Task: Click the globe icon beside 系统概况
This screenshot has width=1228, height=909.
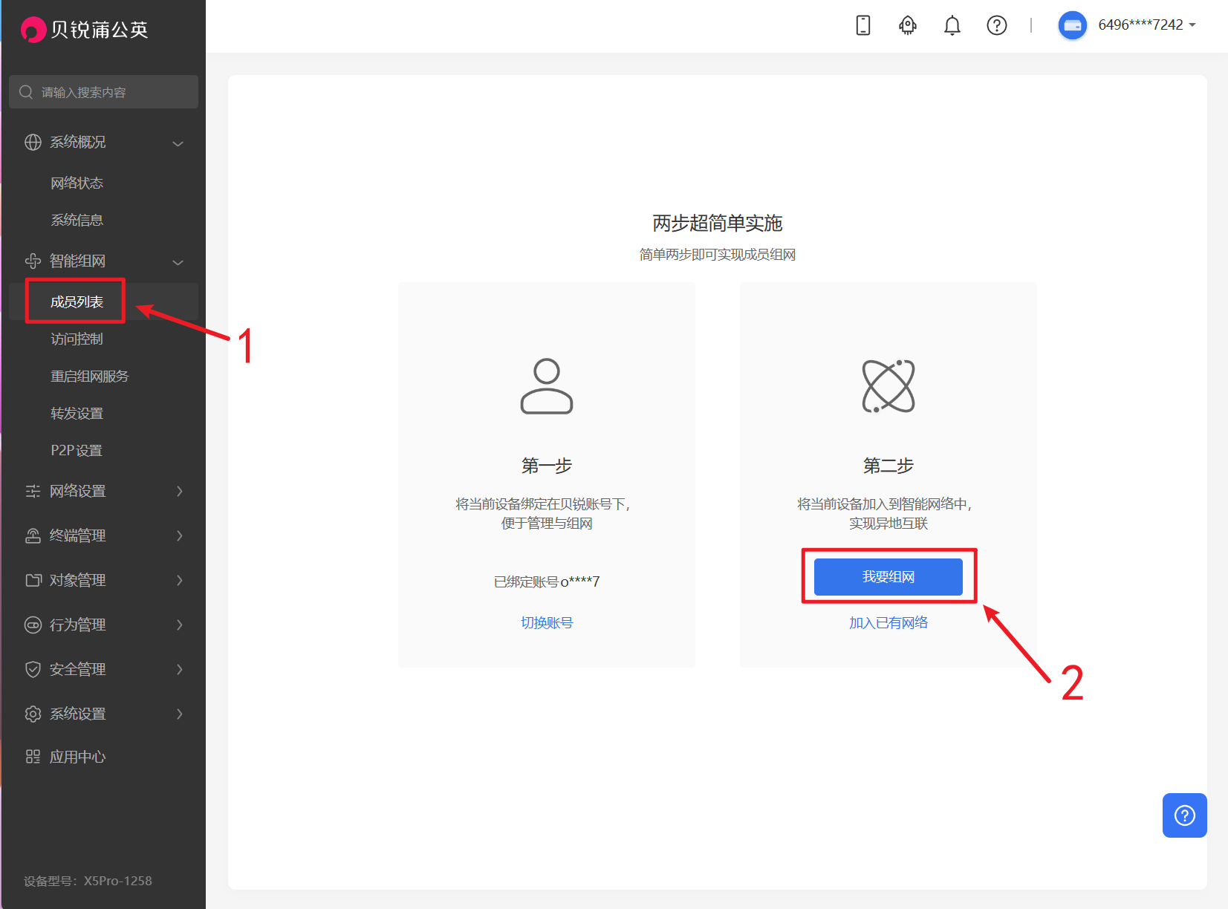Action: click(x=33, y=142)
